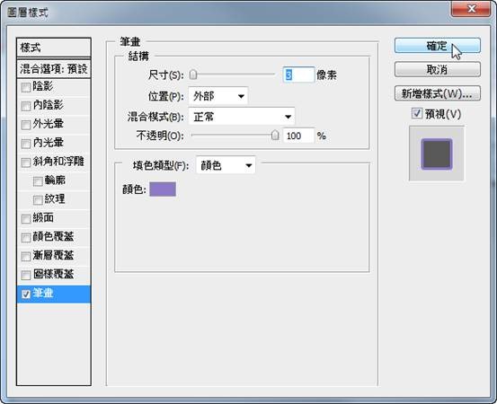The width and height of the screenshot is (497, 404).
Task: Enable the 外光暈 outer glow checkbox
Action: pos(26,125)
